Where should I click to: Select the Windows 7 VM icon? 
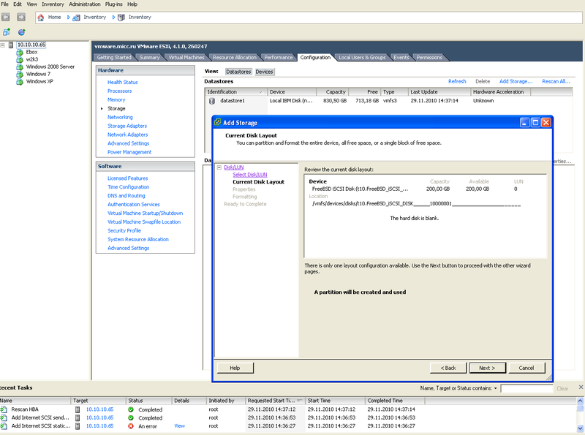(20, 75)
